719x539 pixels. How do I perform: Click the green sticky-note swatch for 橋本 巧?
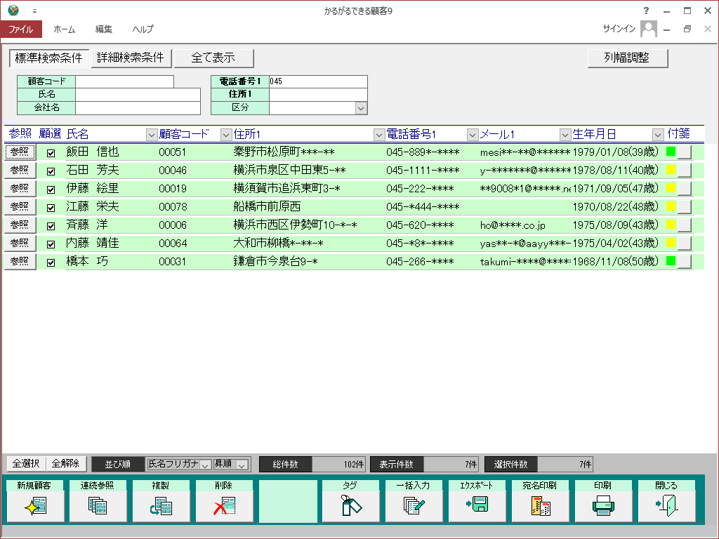point(671,261)
